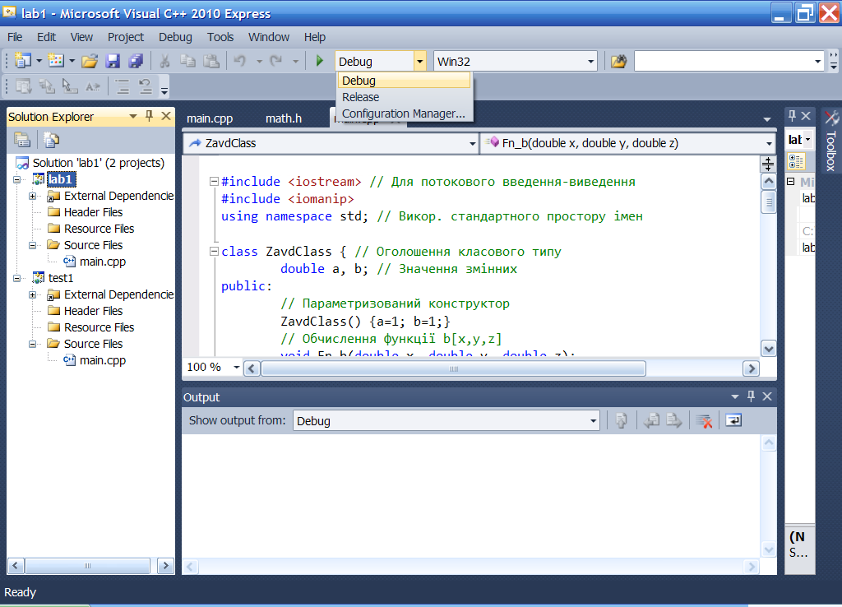This screenshot has width=842, height=607.
Task: Close the Solution Explorer panel
Action: tap(166, 116)
